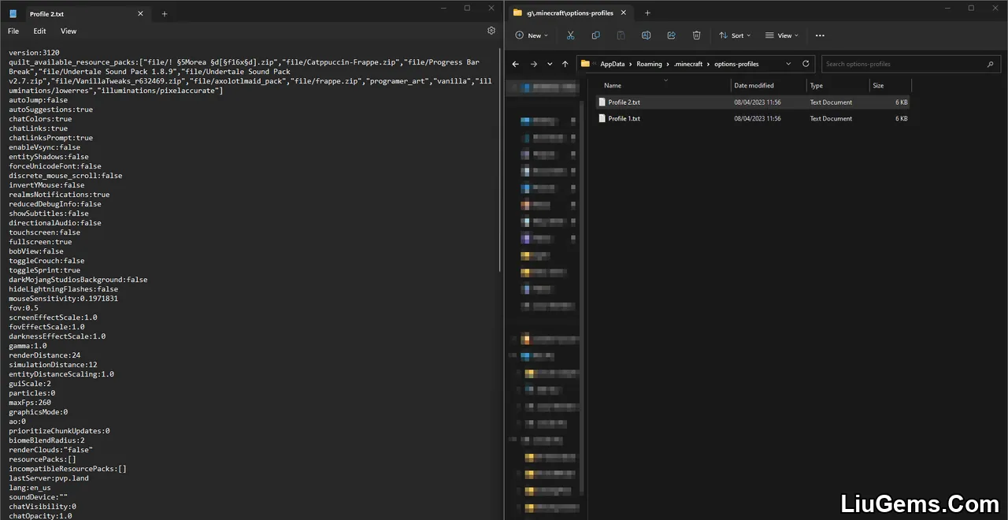This screenshot has height=520, width=1008.
Task: Open the View dropdown in Explorer toolbar
Action: [782, 35]
